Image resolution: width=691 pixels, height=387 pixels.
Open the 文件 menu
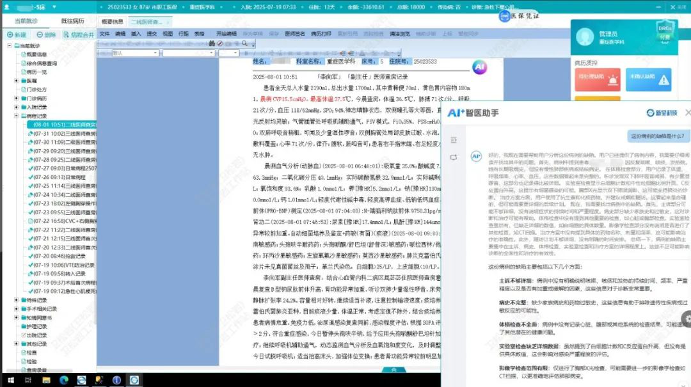pyautogui.click(x=104, y=33)
